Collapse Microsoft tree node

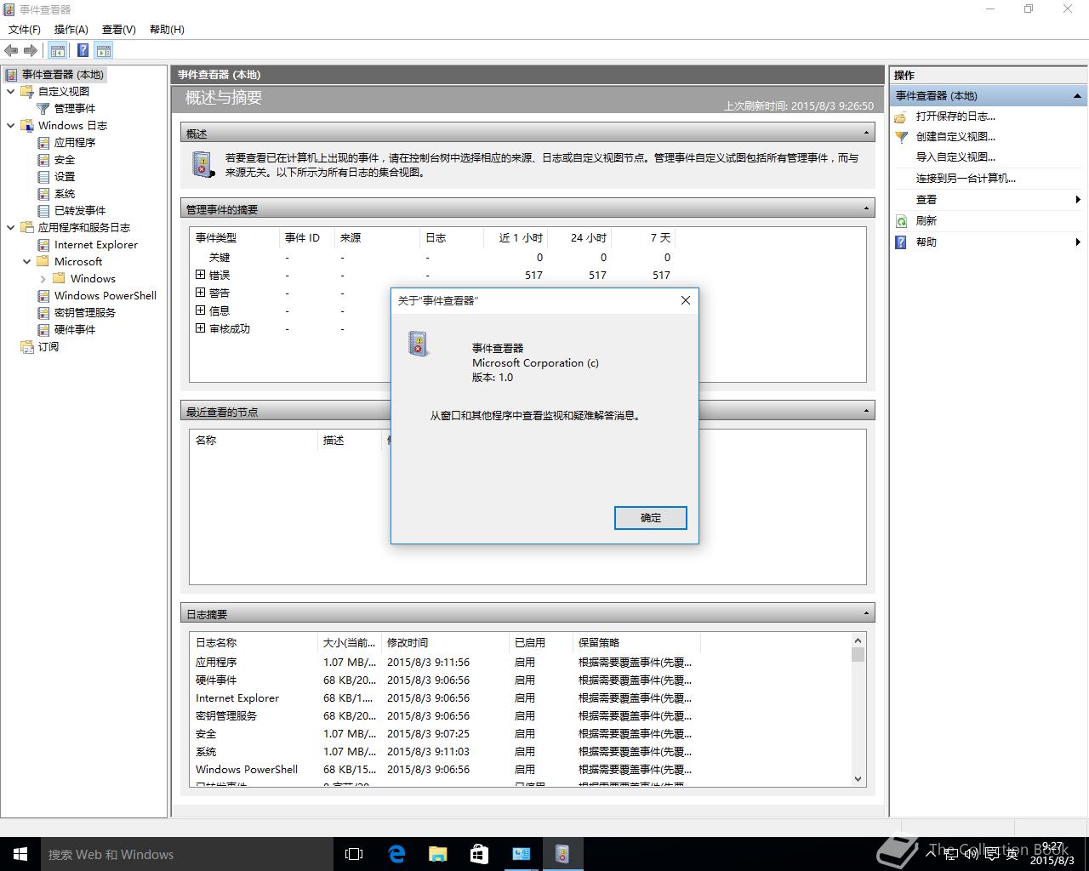(x=27, y=261)
